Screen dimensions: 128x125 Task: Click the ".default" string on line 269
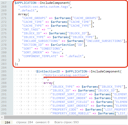pyautogui.click(x=27, y=10)
